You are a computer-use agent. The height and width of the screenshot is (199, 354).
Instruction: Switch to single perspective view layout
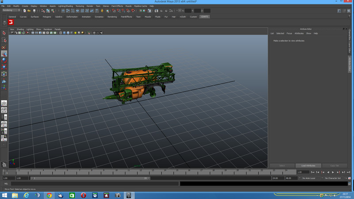[4, 103]
